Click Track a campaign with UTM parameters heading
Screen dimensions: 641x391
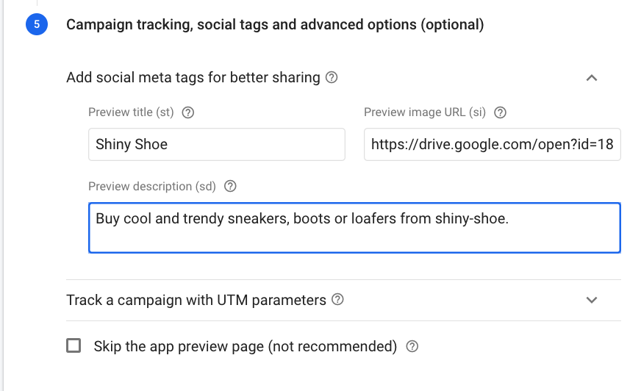[x=196, y=300]
